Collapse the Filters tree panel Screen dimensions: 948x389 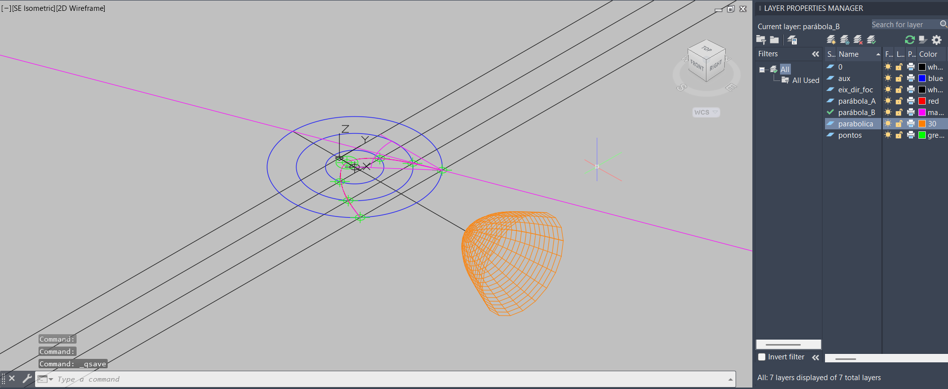click(x=816, y=54)
